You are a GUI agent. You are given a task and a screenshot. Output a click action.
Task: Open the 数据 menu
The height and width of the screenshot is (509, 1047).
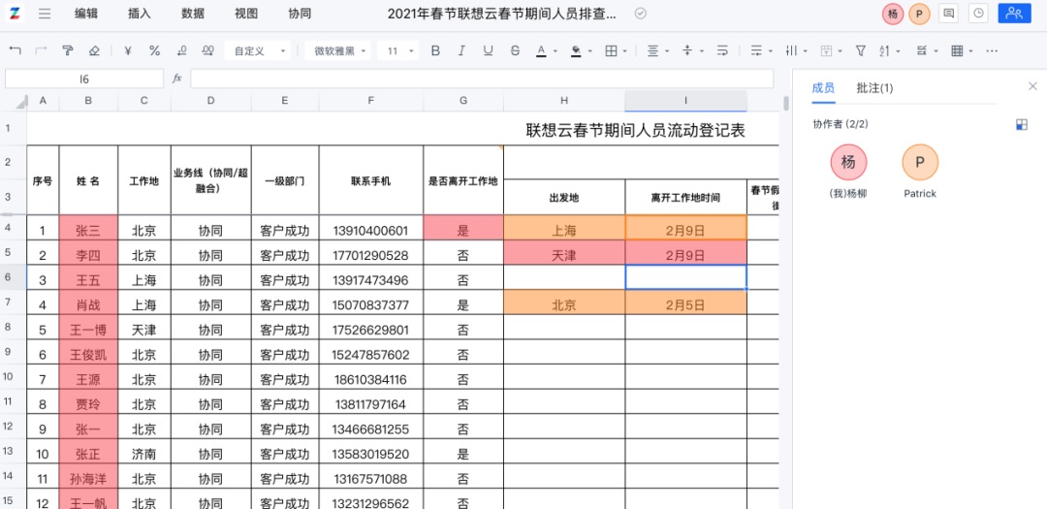(193, 14)
